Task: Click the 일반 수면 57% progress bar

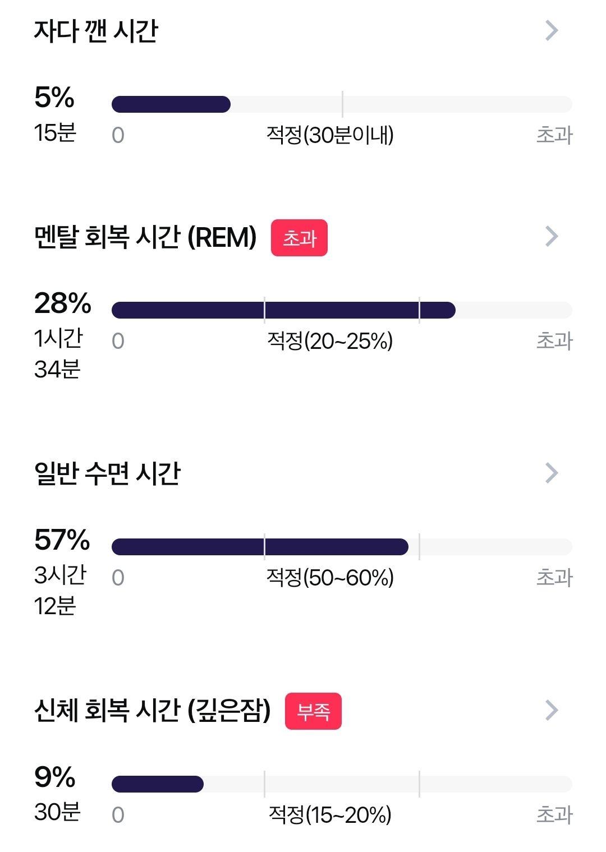Action: coord(342,547)
